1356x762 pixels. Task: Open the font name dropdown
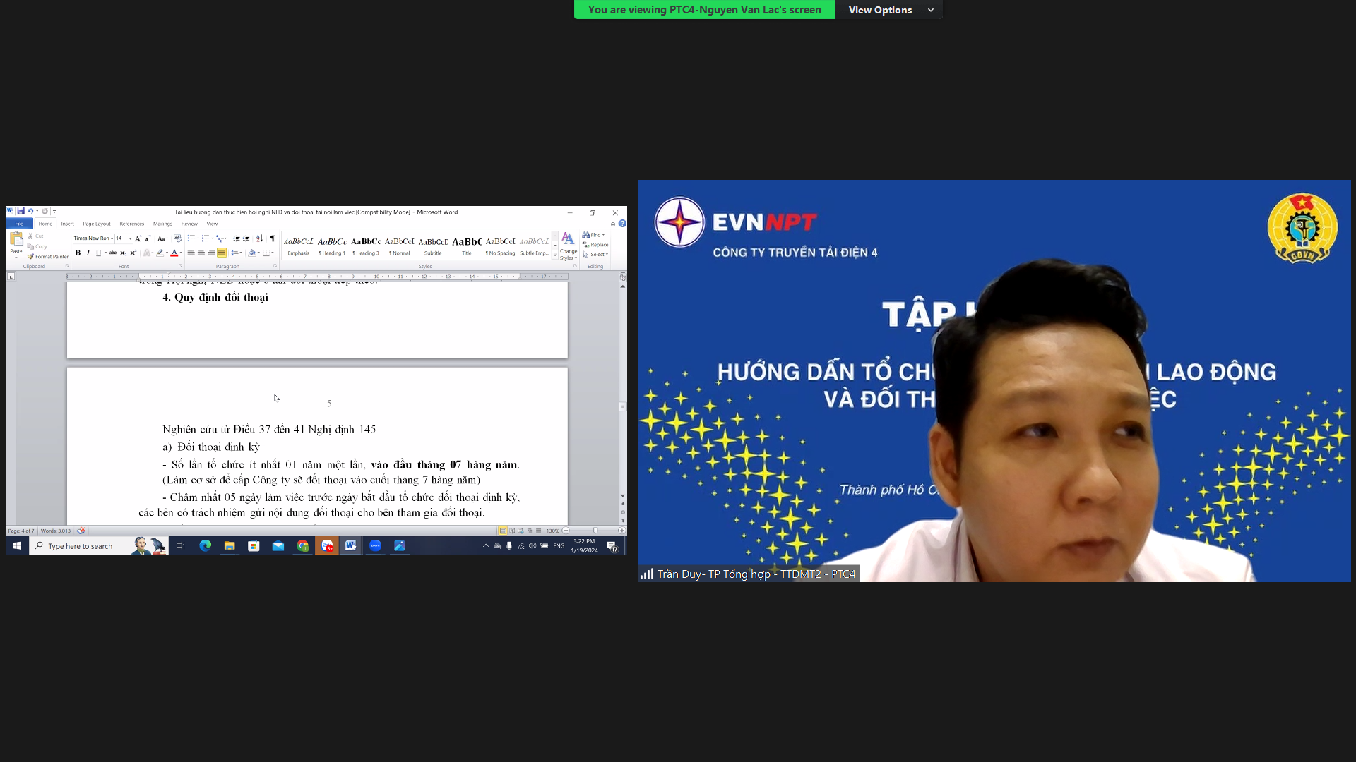(x=112, y=238)
